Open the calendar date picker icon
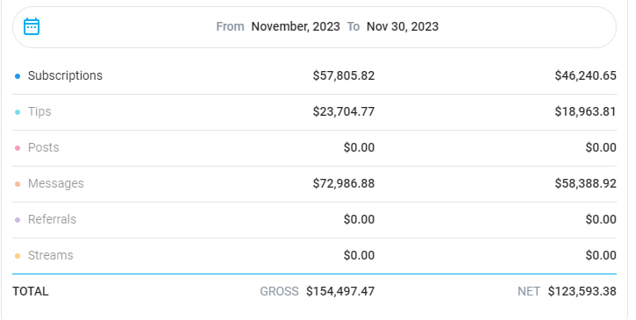636x320 pixels. pos(32,27)
